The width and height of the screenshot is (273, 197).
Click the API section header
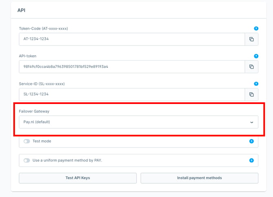(22, 10)
